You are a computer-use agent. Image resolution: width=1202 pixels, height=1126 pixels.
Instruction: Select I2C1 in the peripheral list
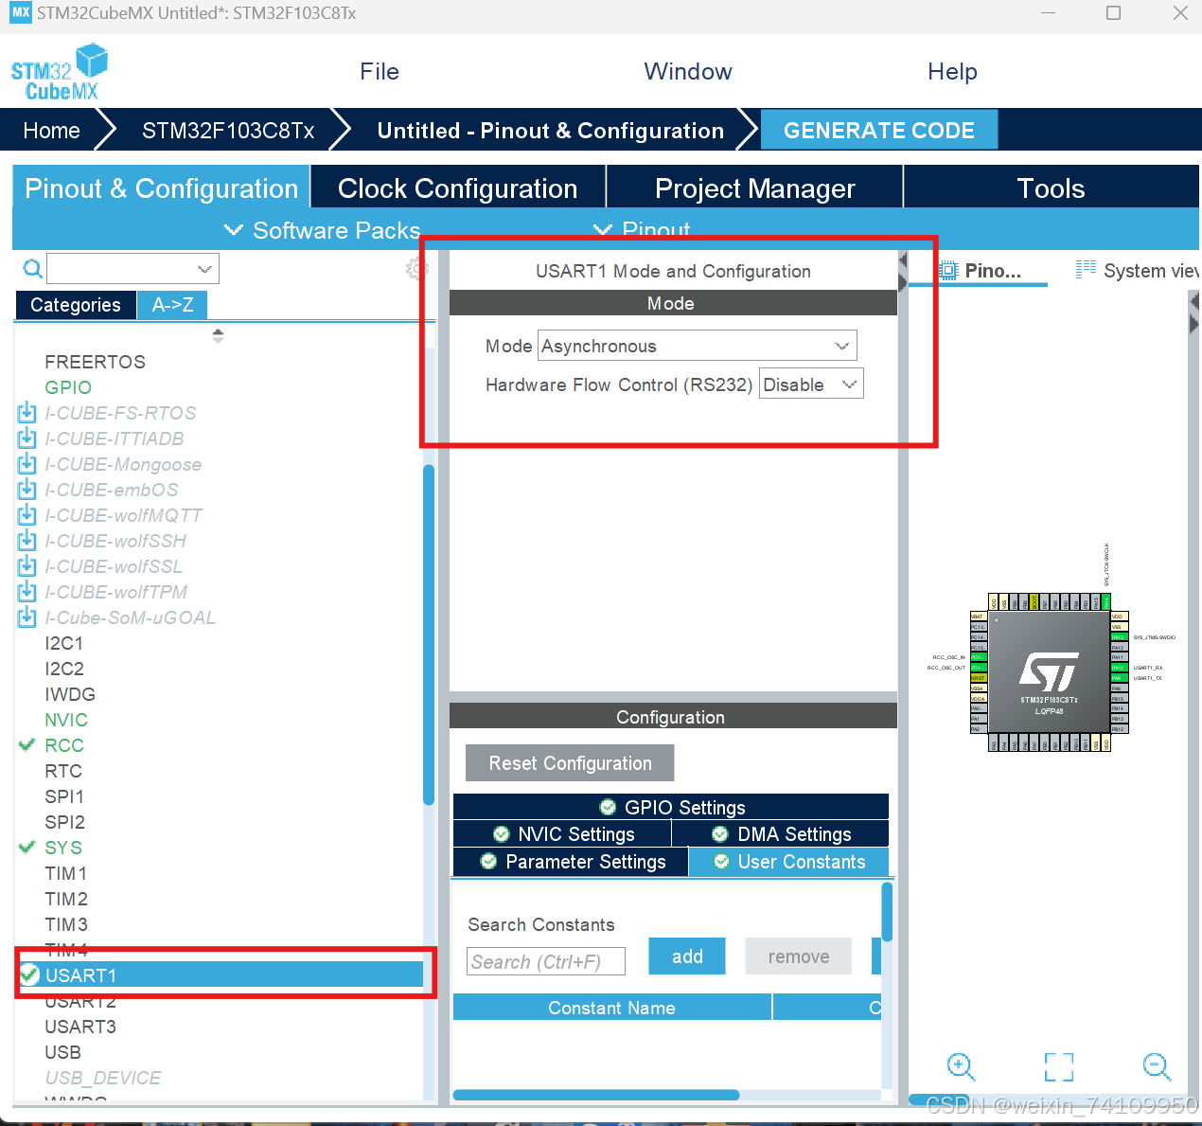64,643
